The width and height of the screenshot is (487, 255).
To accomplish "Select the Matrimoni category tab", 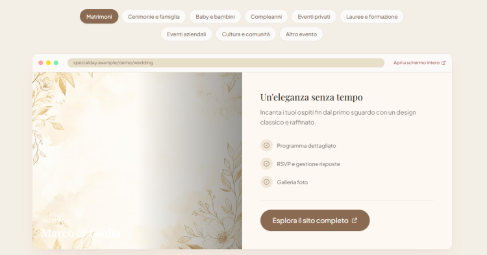I will [x=99, y=16].
